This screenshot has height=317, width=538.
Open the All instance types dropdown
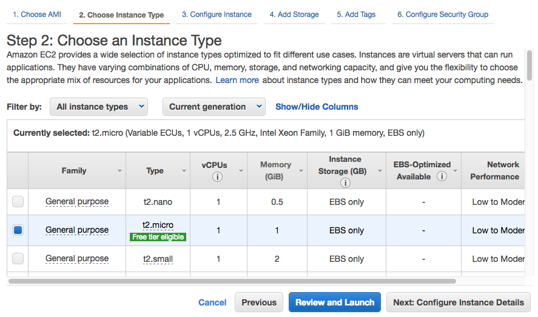99,107
